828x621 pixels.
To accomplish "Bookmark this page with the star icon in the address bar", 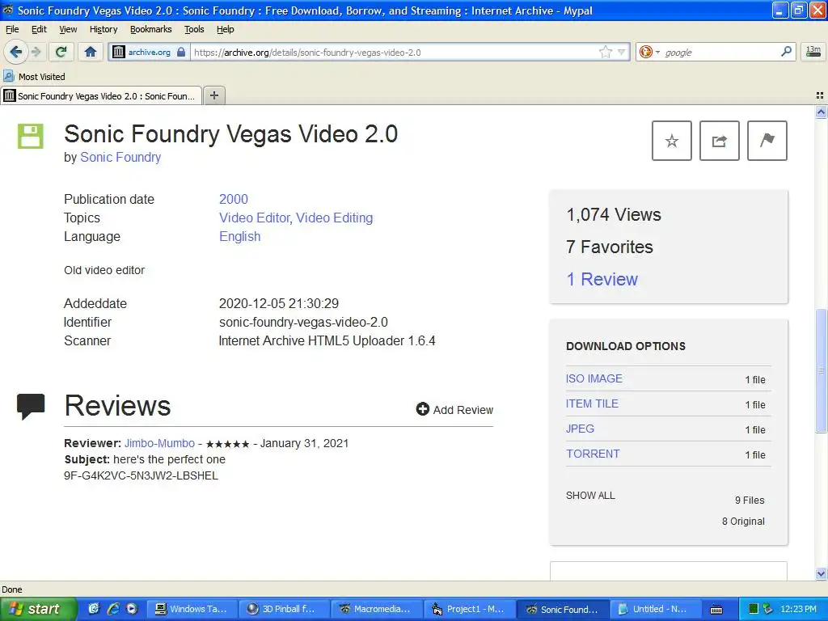I will (605, 52).
